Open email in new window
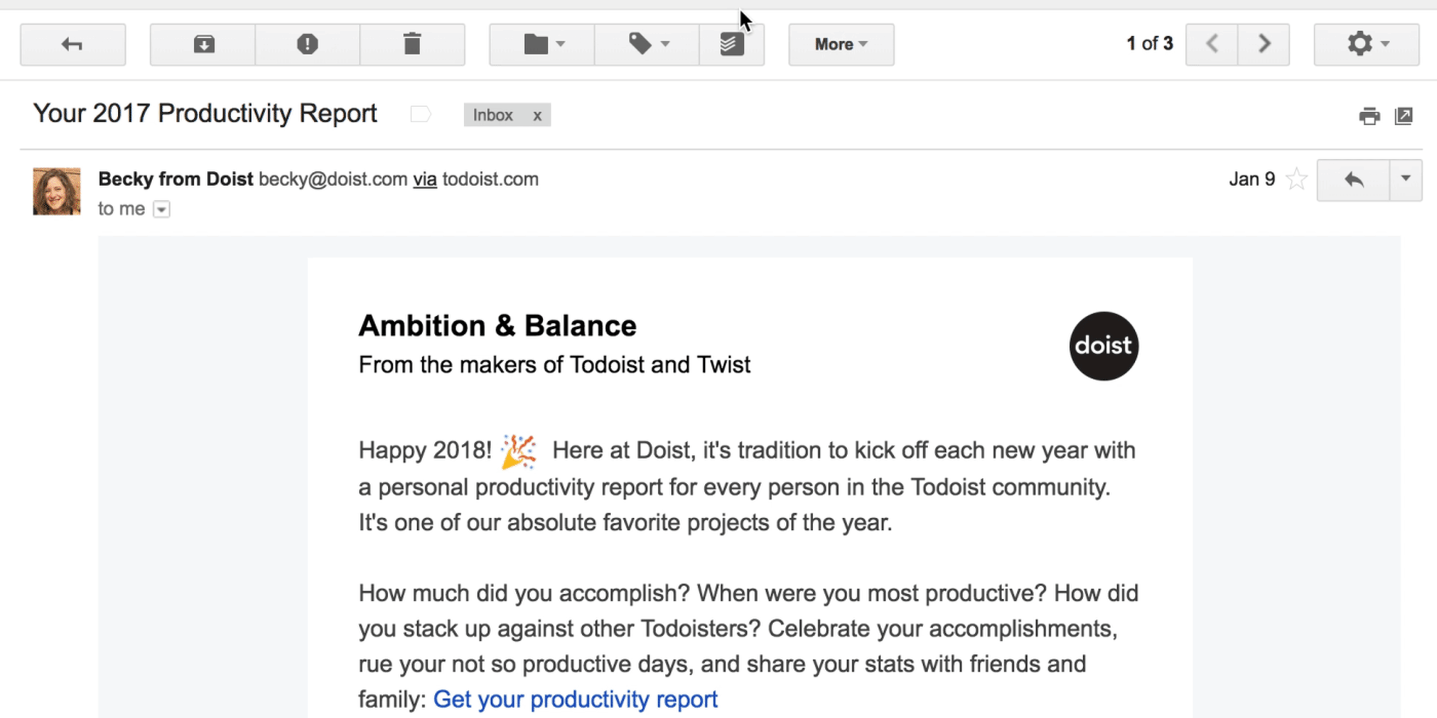 point(1404,116)
